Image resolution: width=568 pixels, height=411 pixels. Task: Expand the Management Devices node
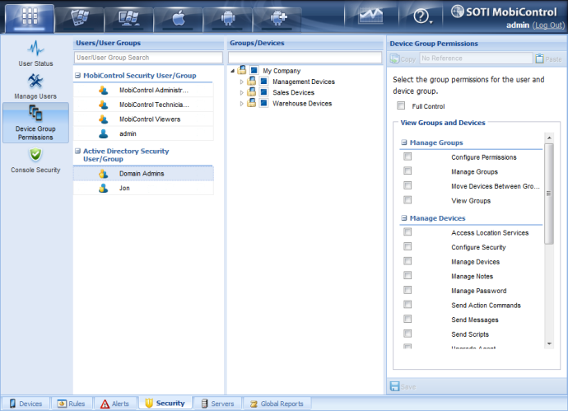242,82
